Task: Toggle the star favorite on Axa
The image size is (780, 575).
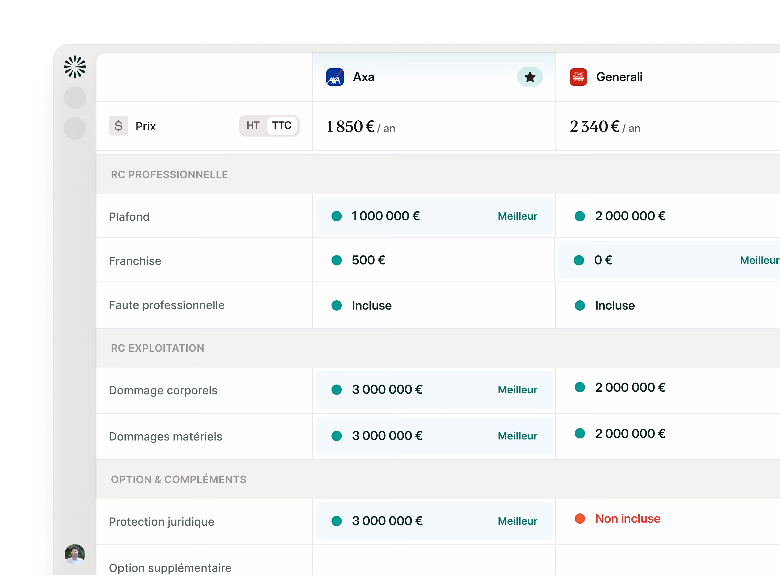Action: pos(530,77)
